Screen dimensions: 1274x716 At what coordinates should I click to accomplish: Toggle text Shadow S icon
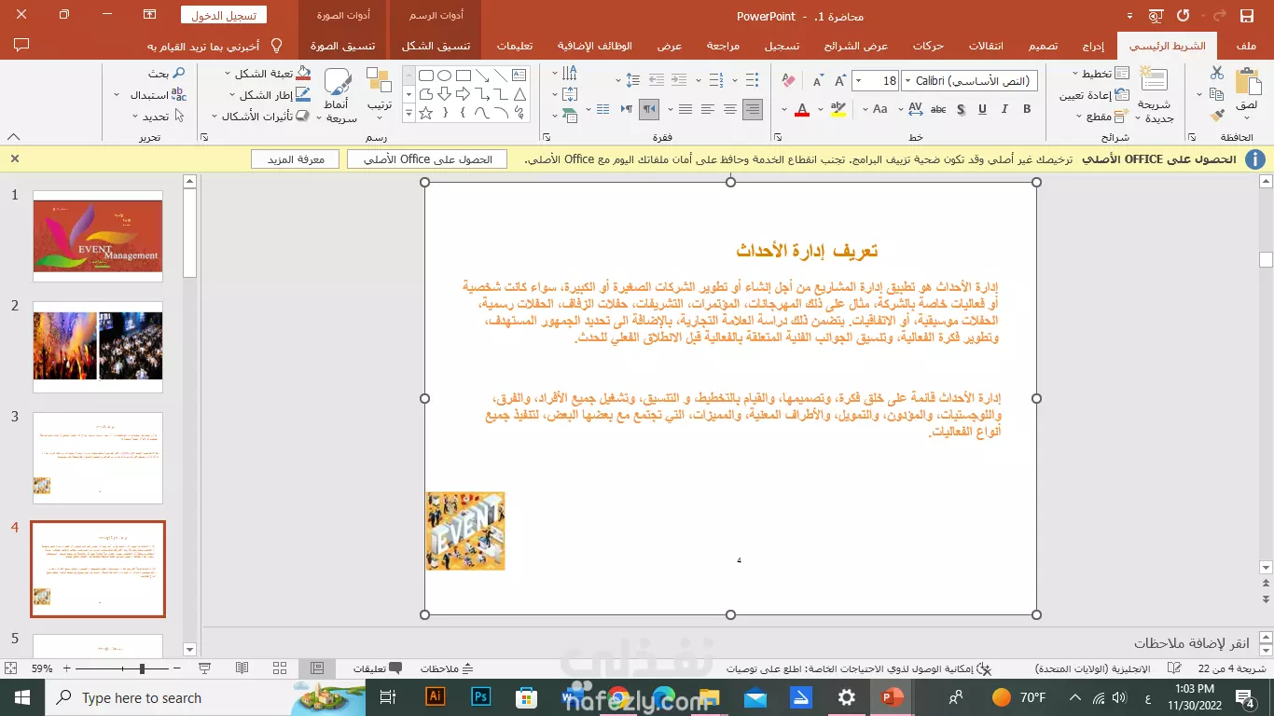[x=961, y=109]
